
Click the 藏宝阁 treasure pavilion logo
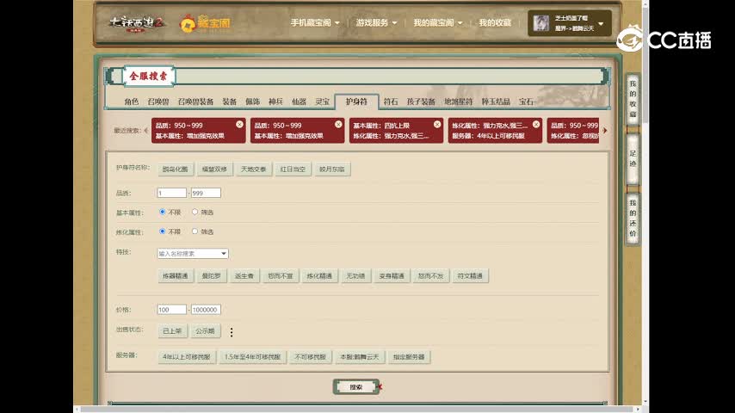point(205,23)
